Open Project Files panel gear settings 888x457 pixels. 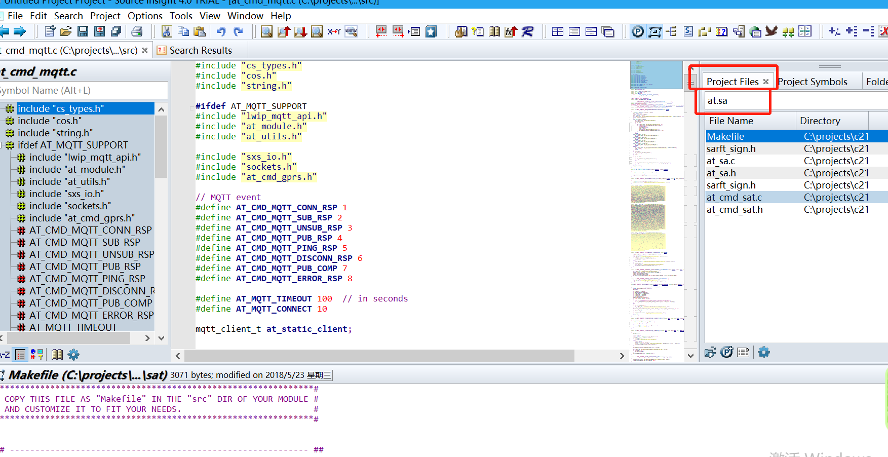coord(764,352)
